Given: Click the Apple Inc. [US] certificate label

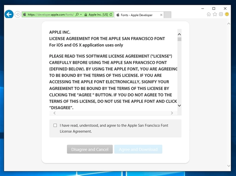Looking at the screenshot, I should pos(98,15).
